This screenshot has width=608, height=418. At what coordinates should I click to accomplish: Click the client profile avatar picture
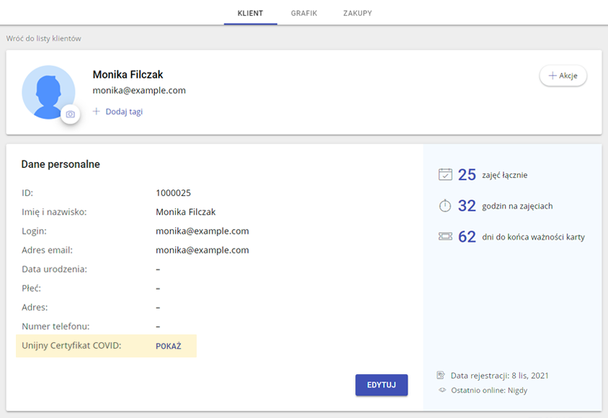(x=48, y=92)
